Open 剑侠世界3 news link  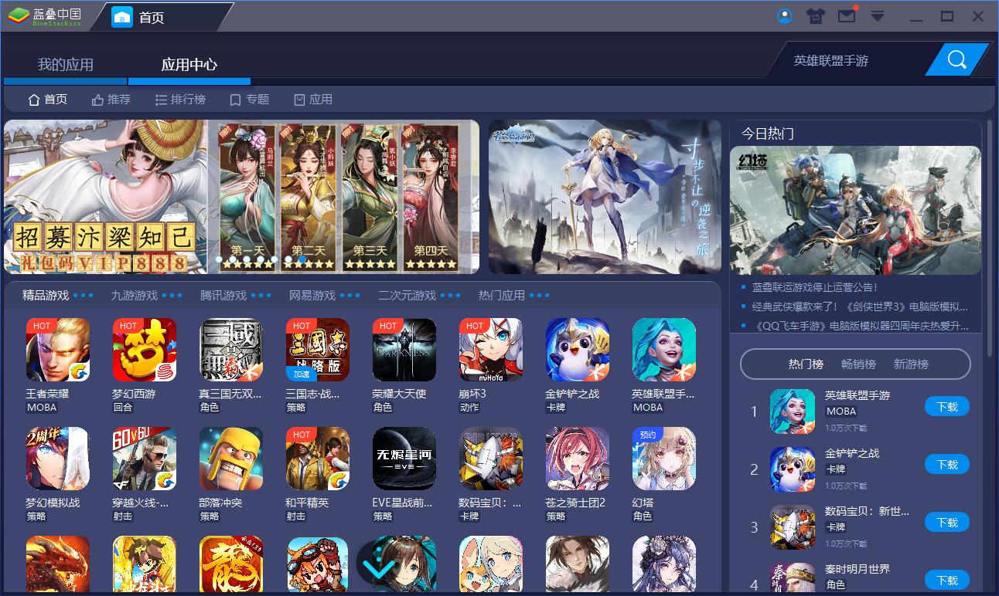point(860,306)
